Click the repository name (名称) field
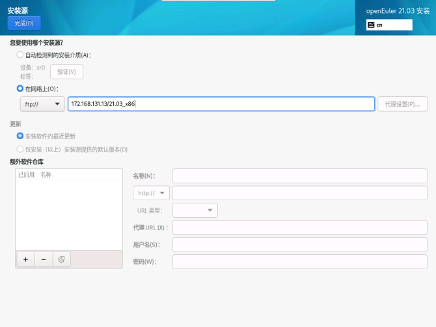Screen dimensions: 436x327 (x=299, y=176)
